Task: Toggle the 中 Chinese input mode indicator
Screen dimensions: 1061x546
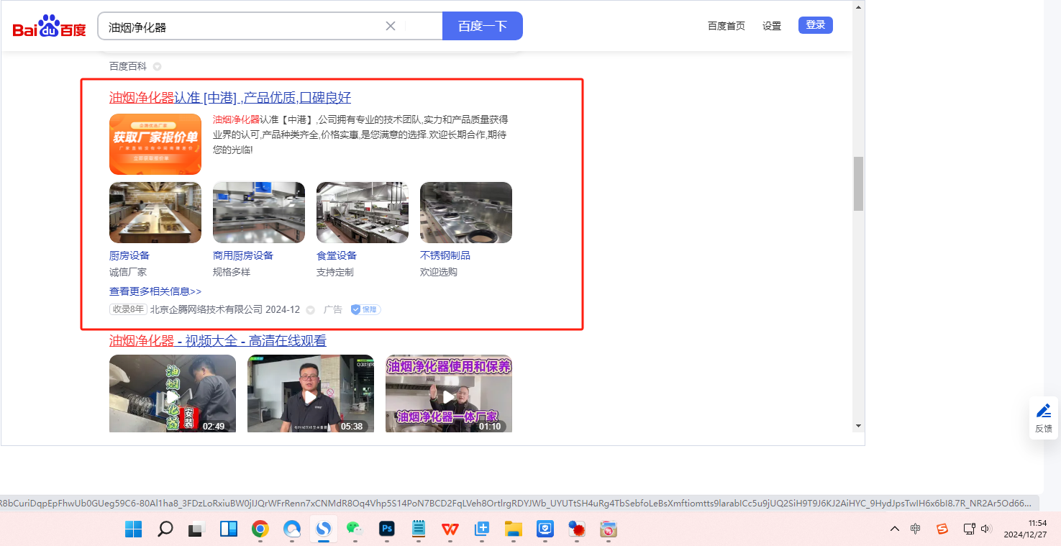Action: pos(915,529)
